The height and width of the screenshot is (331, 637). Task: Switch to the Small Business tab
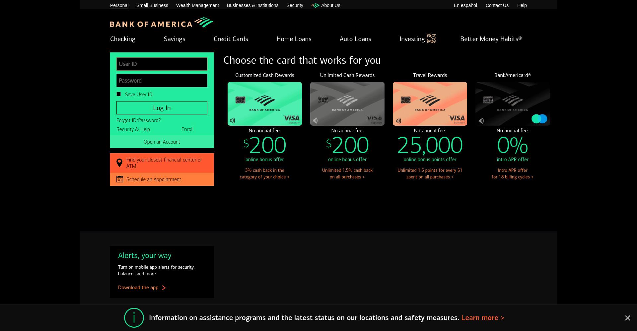[152, 5]
